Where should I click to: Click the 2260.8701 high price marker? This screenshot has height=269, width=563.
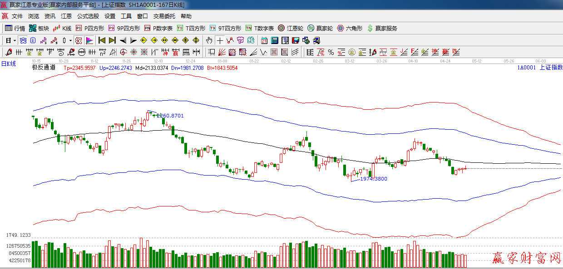click(170, 116)
